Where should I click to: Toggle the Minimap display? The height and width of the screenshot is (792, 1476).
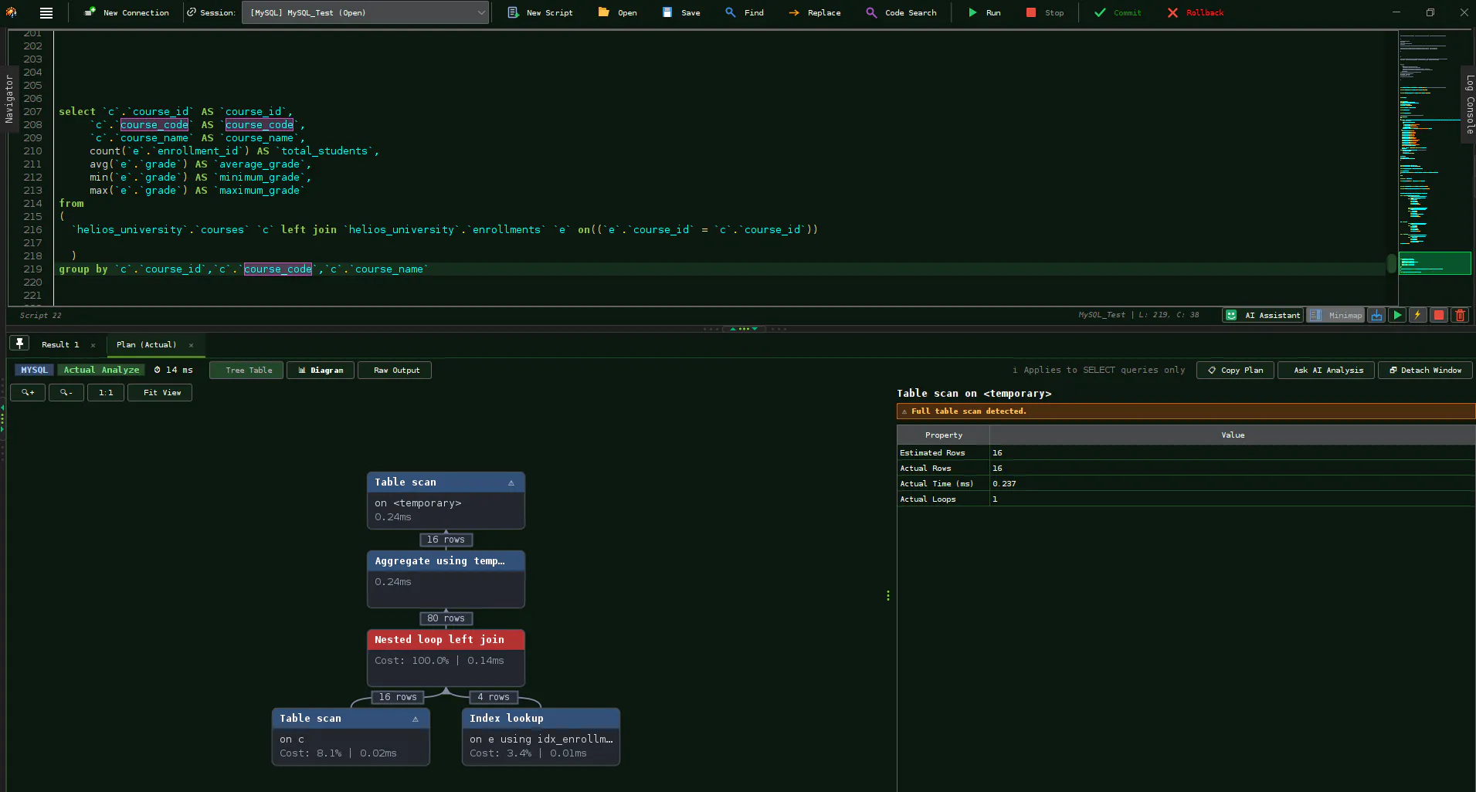click(1337, 315)
